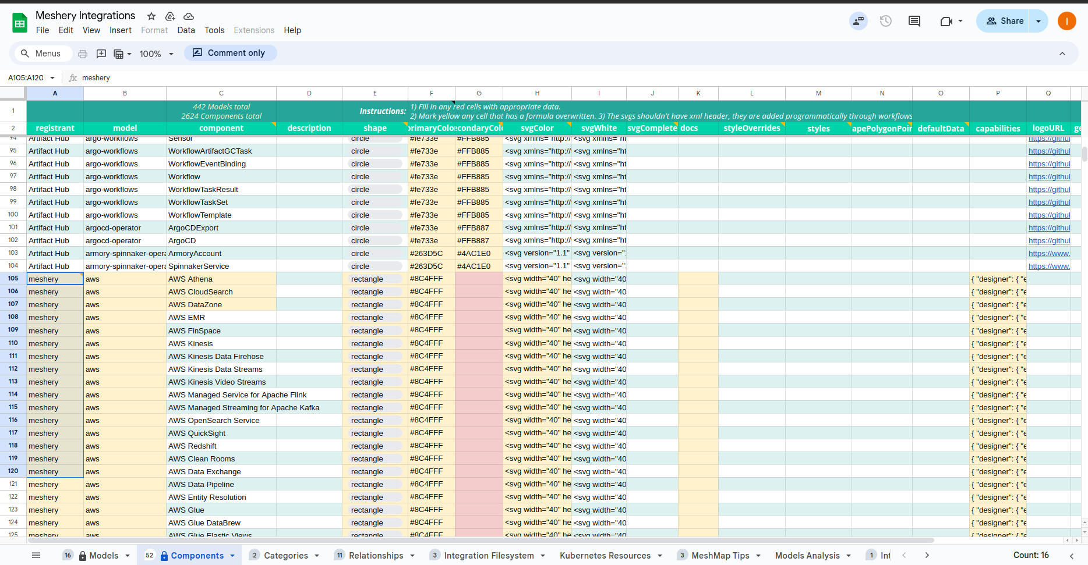Image resolution: width=1088 pixels, height=565 pixels.
Task: Open the View menu
Action: 91,30
